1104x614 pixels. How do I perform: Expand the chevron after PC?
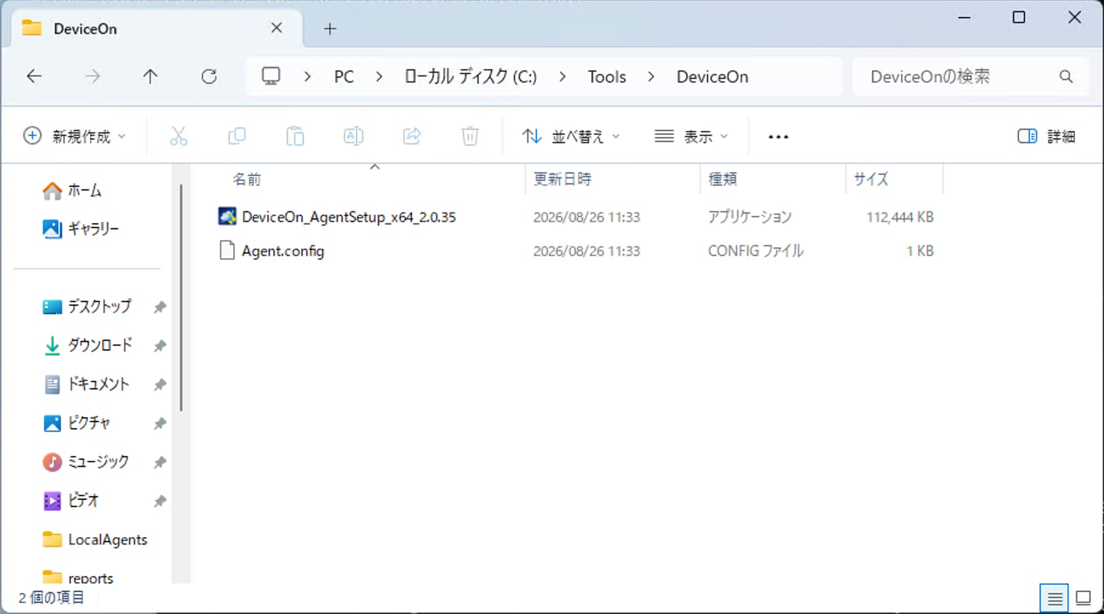(379, 76)
